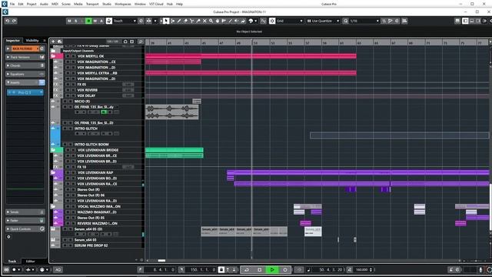This screenshot has height=277, width=492.
Task: Open track search magnifier in track list header
Action: [141, 42]
